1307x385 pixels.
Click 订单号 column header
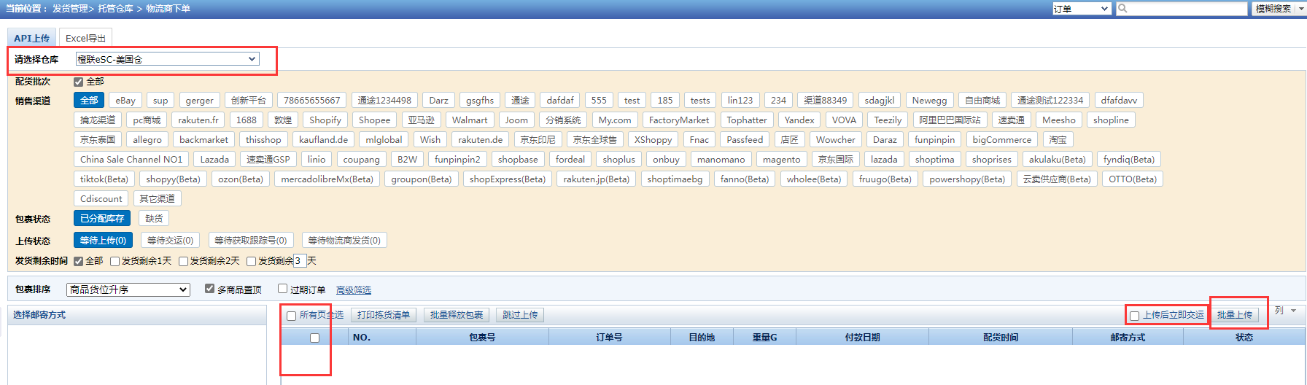609,338
